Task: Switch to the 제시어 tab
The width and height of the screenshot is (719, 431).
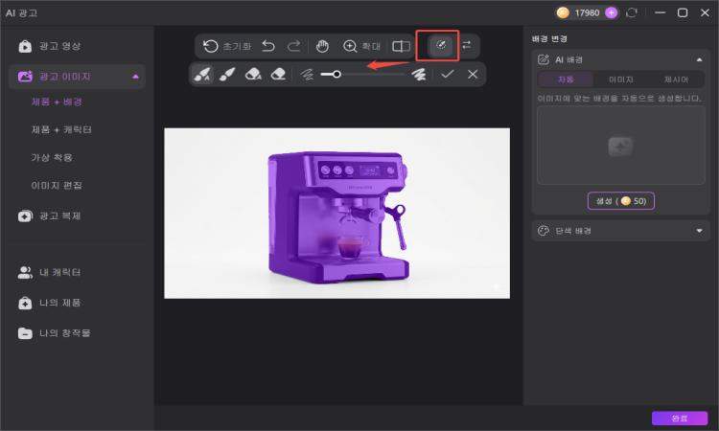Action: [x=676, y=79]
